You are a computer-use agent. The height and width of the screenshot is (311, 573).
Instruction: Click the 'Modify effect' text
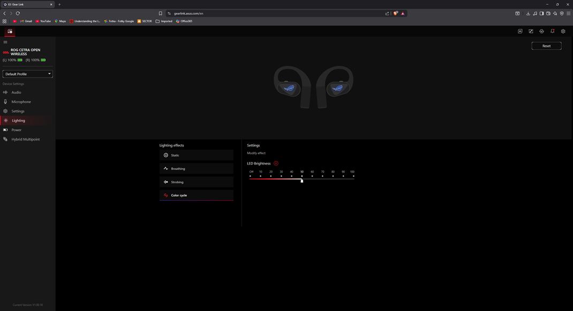coord(256,153)
